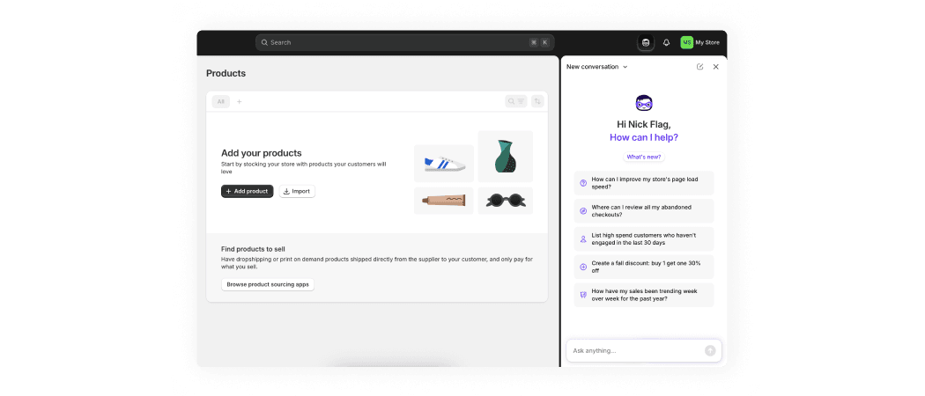Send message with the arrow button
925x396 pixels.
(710, 350)
